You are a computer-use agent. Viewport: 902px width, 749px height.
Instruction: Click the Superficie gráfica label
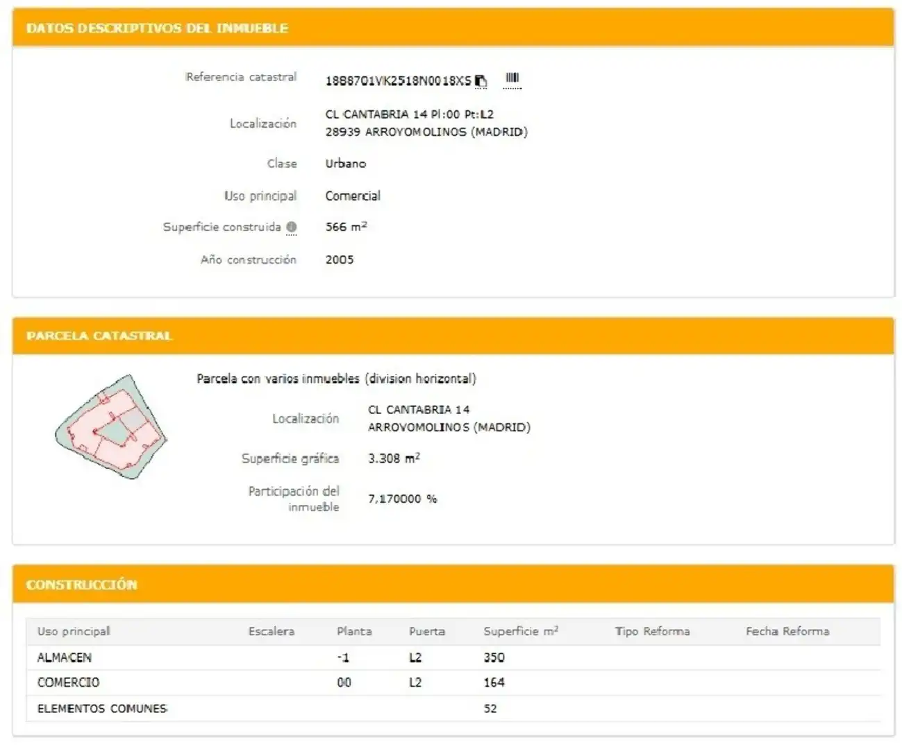coord(290,458)
